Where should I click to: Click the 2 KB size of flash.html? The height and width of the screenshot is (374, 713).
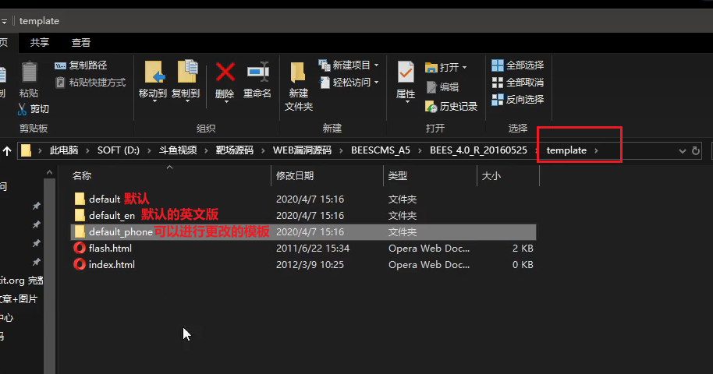[x=523, y=248]
